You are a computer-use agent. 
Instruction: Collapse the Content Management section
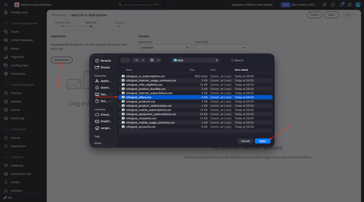pos(6,23)
